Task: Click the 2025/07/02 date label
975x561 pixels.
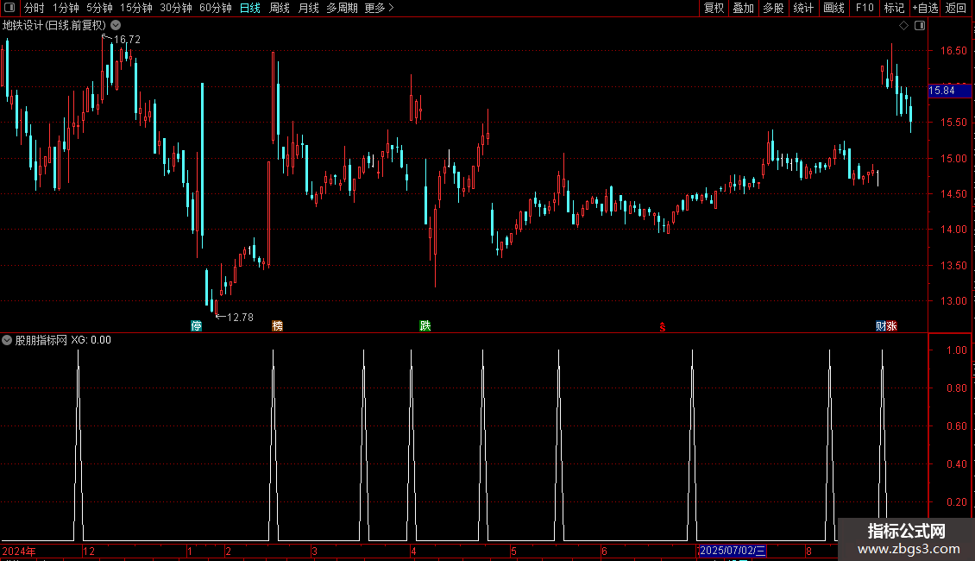Action: coord(733,551)
